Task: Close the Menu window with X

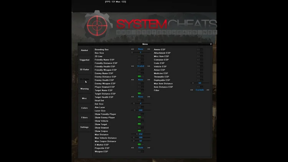Action: pos(211,44)
